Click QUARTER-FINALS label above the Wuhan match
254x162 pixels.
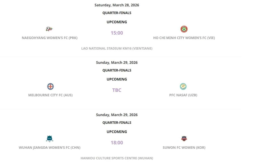click(117, 123)
